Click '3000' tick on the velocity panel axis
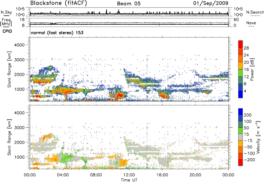 (19, 127)
